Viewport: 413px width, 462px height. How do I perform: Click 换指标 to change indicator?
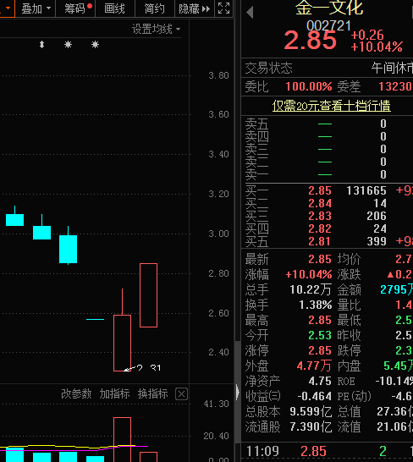(x=152, y=393)
